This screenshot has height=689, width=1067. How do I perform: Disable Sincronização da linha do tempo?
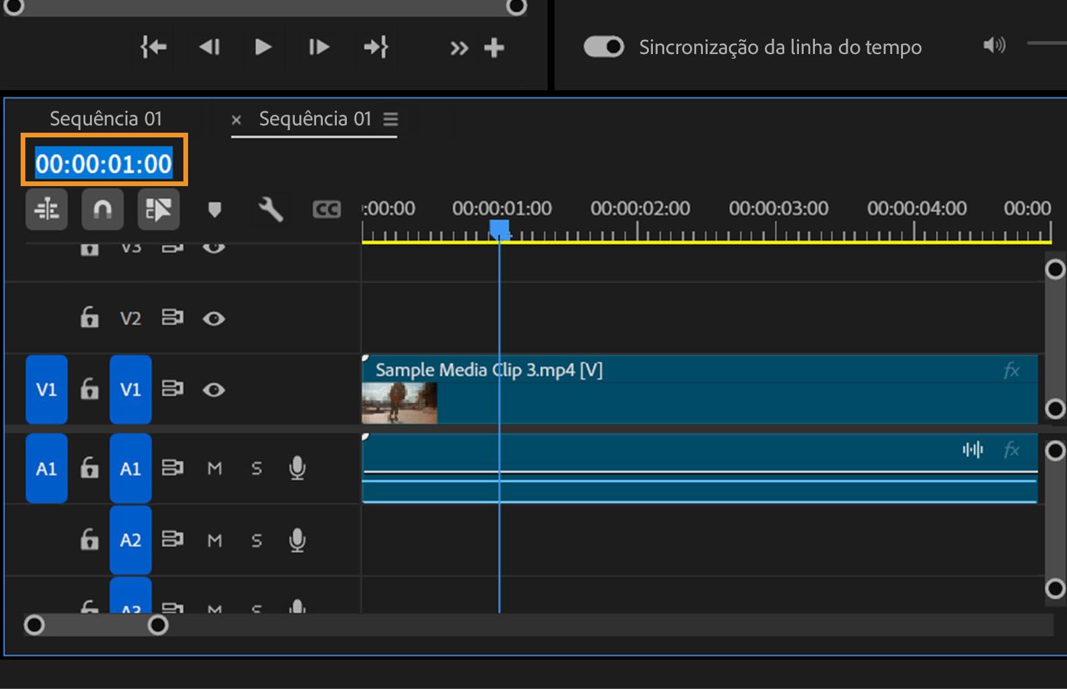(603, 47)
